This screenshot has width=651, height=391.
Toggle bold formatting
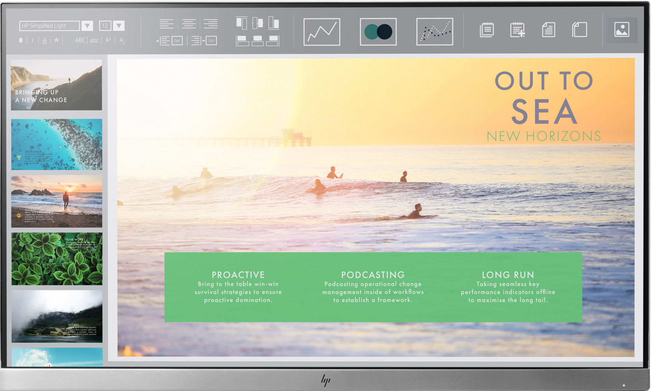pos(21,40)
